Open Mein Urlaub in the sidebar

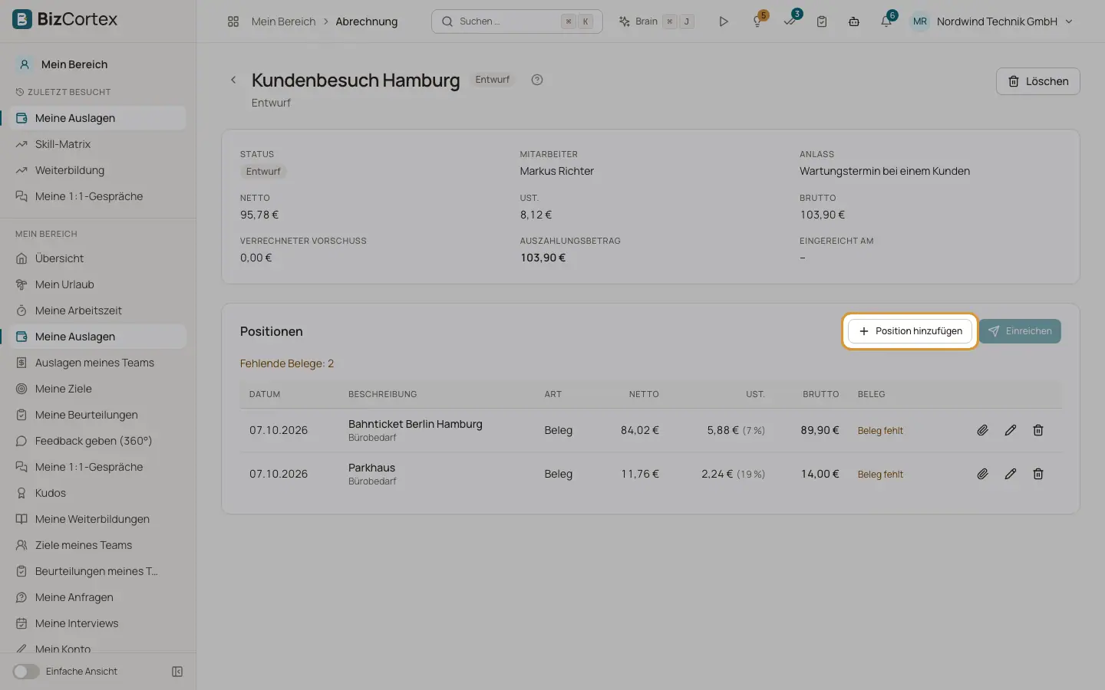point(98,284)
